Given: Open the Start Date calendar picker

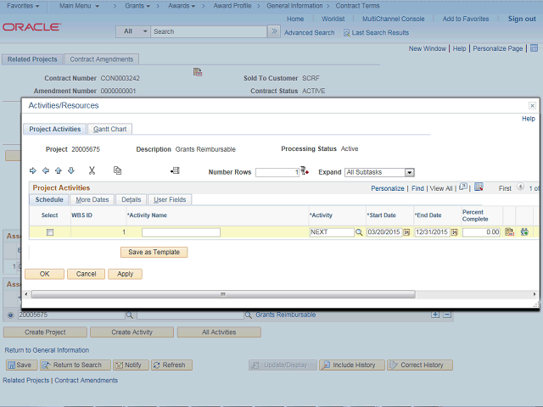Looking at the screenshot, I should click(406, 231).
